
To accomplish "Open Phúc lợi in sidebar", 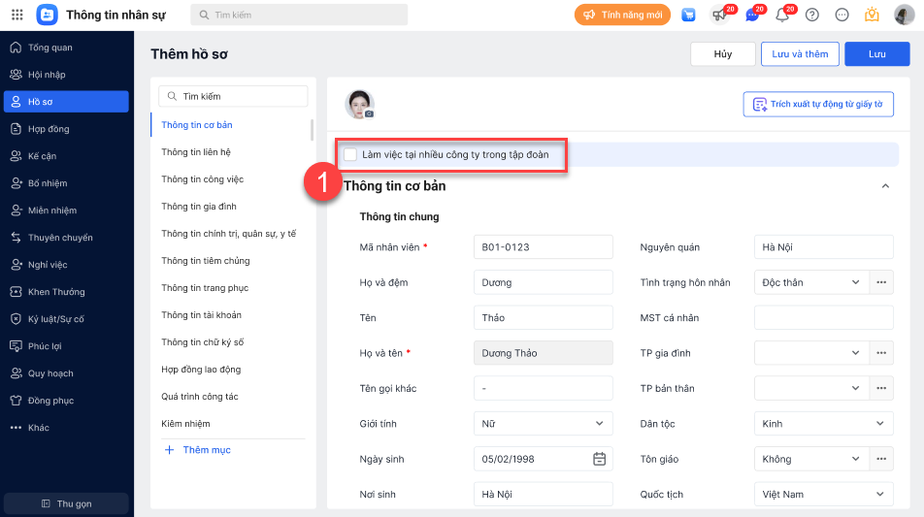I will point(66,345).
